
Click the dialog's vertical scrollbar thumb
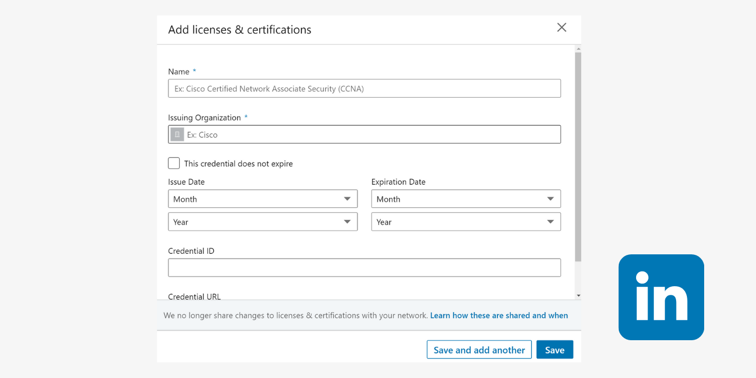click(578, 157)
